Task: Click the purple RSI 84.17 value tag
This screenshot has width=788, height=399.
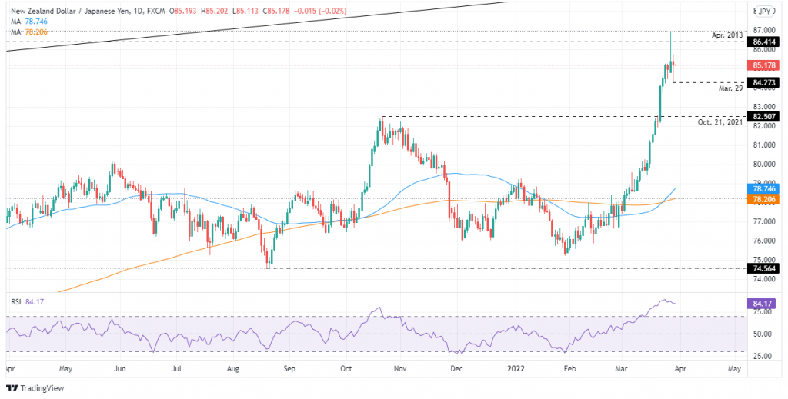Action: point(766,303)
